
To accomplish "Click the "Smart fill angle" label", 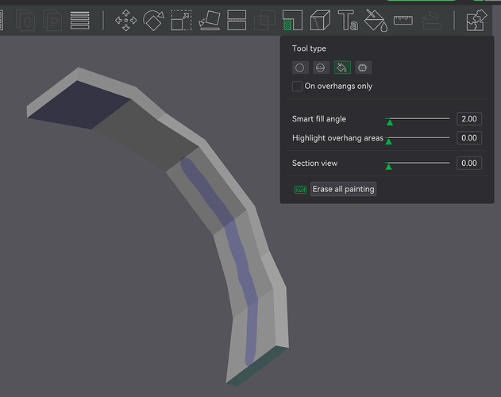I will [x=319, y=119].
